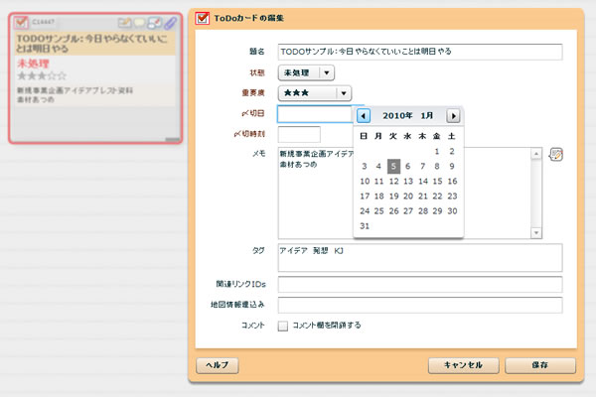
Task: Open the 状態 dropdown showing 未処理
Action: tap(306, 72)
